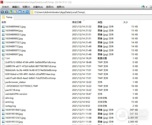The height and width of the screenshot is (125, 152).
Task: Click the Back navigation arrow icon
Action: pos(2,12)
